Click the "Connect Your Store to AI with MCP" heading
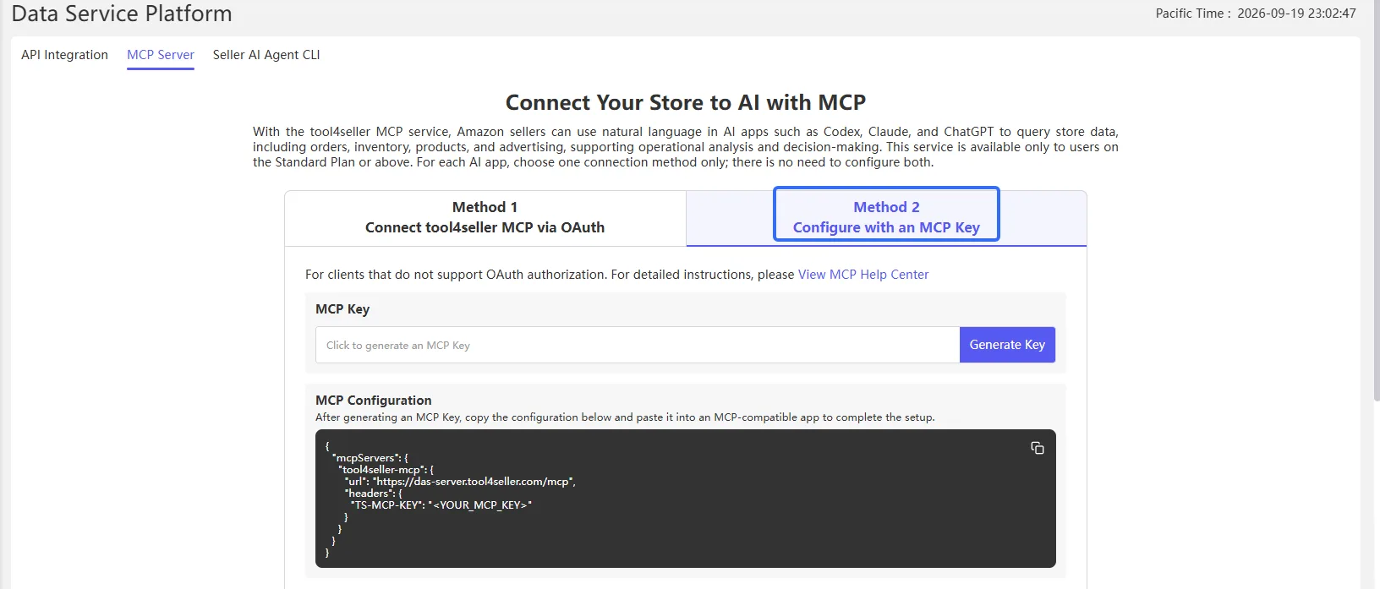 pos(686,102)
